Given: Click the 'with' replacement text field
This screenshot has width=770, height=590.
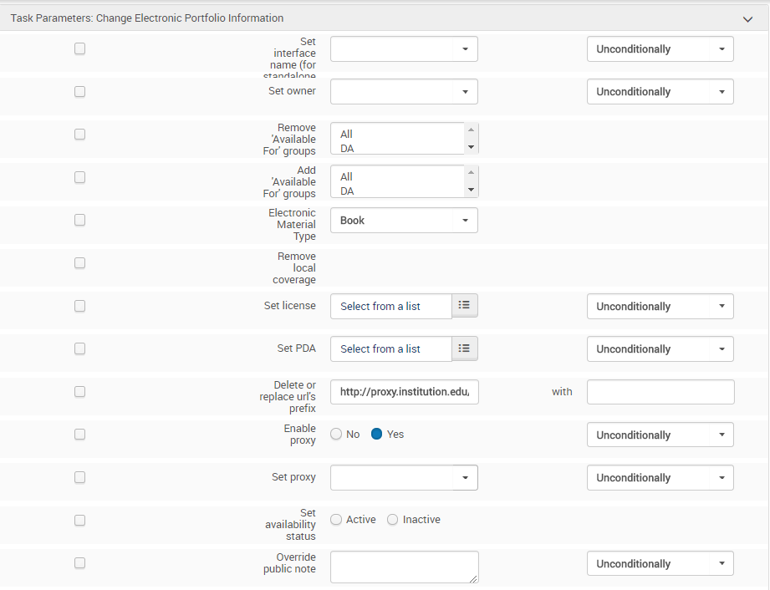Looking at the screenshot, I should click(x=660, y=392).
